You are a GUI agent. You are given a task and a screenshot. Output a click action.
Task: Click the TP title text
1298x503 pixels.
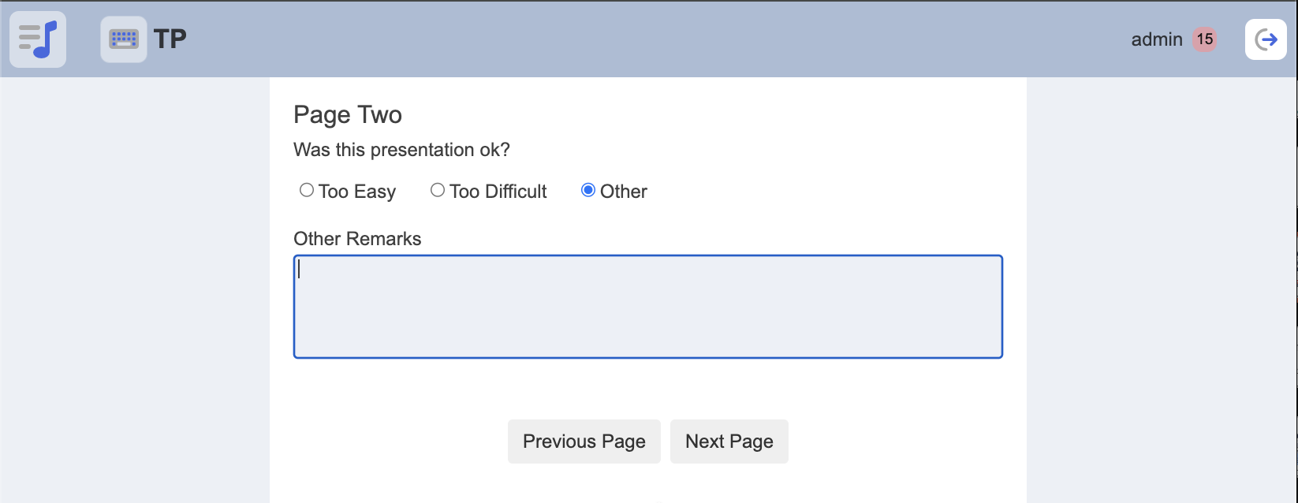point(170,39)
